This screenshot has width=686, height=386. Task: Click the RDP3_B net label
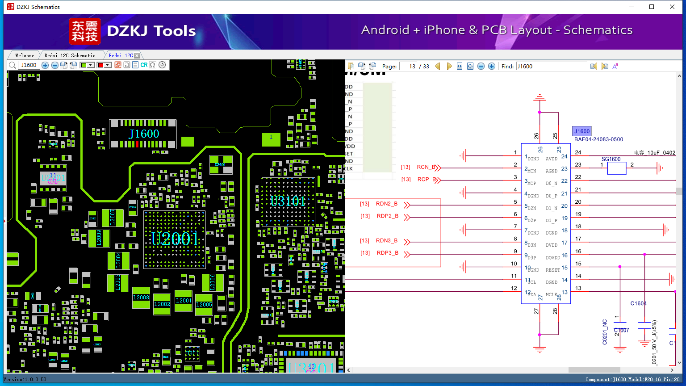coord(388,253)
